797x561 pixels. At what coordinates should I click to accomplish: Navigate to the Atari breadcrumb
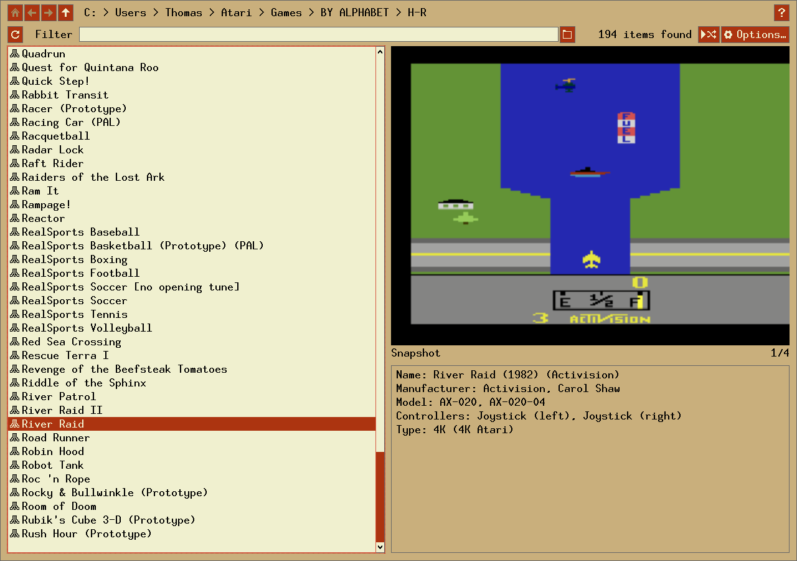point(237,12)
